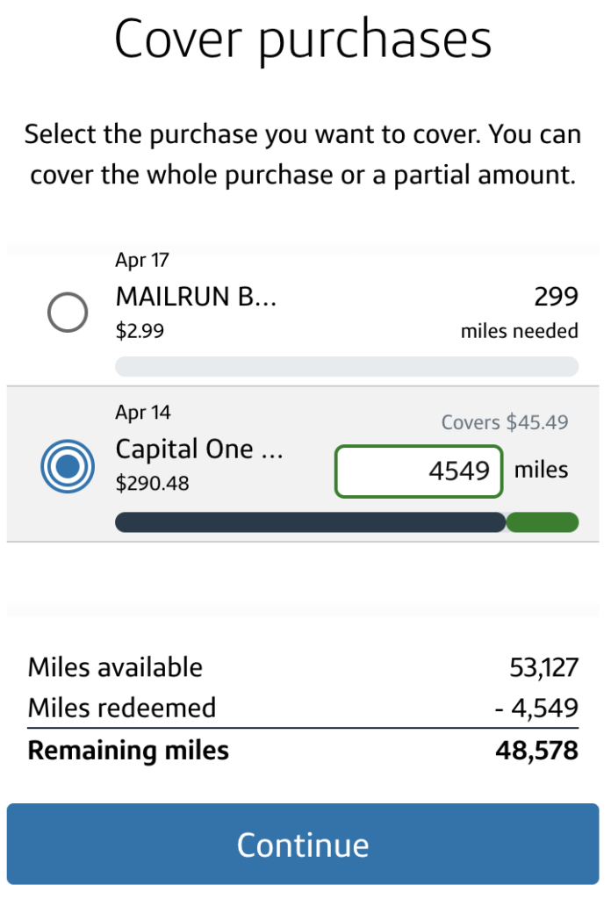Screen dimensions: 611x899
Task: Click the miles input field showing 4549
Action: pyautogui.click(x=418, y=471)
